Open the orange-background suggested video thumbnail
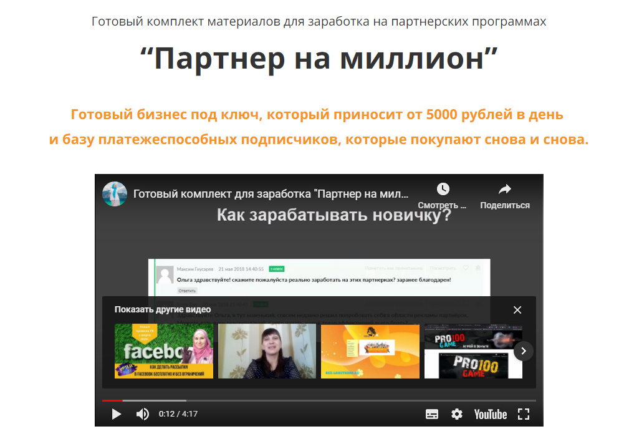619x439 pixels. tap(370, 351)
